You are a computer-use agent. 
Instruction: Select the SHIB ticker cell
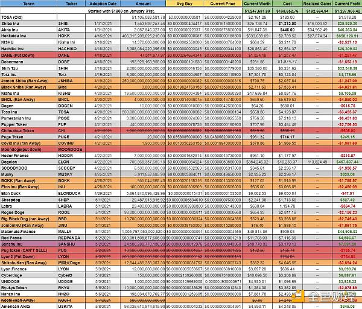(70, 24)
